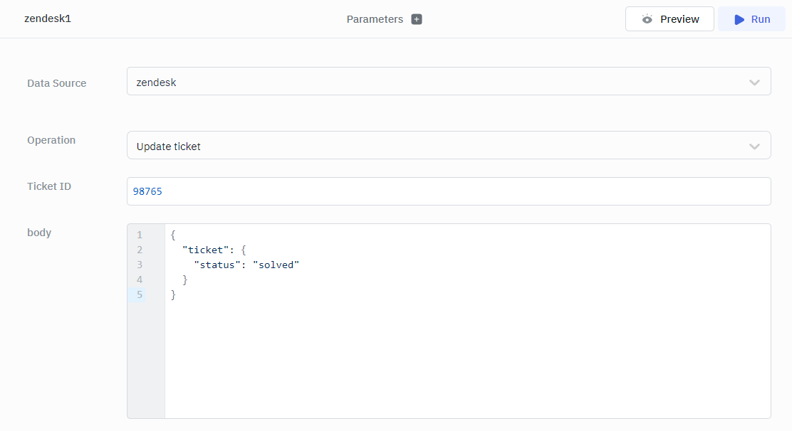The height and width of the screenshot is (431, 792).
Task: Click highlighted line number 5 in gutter
Action: 140,294
